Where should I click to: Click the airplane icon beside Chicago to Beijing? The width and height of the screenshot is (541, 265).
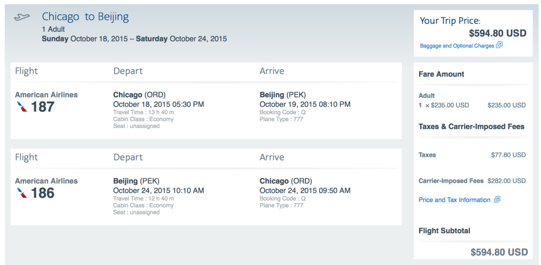[x=22, y=17]
